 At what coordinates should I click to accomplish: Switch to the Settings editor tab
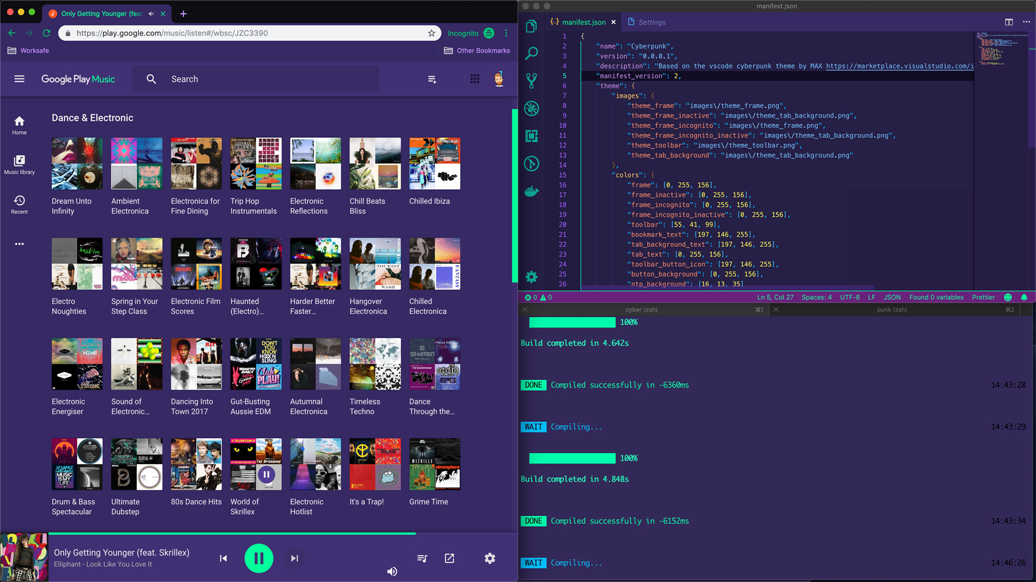651,22
